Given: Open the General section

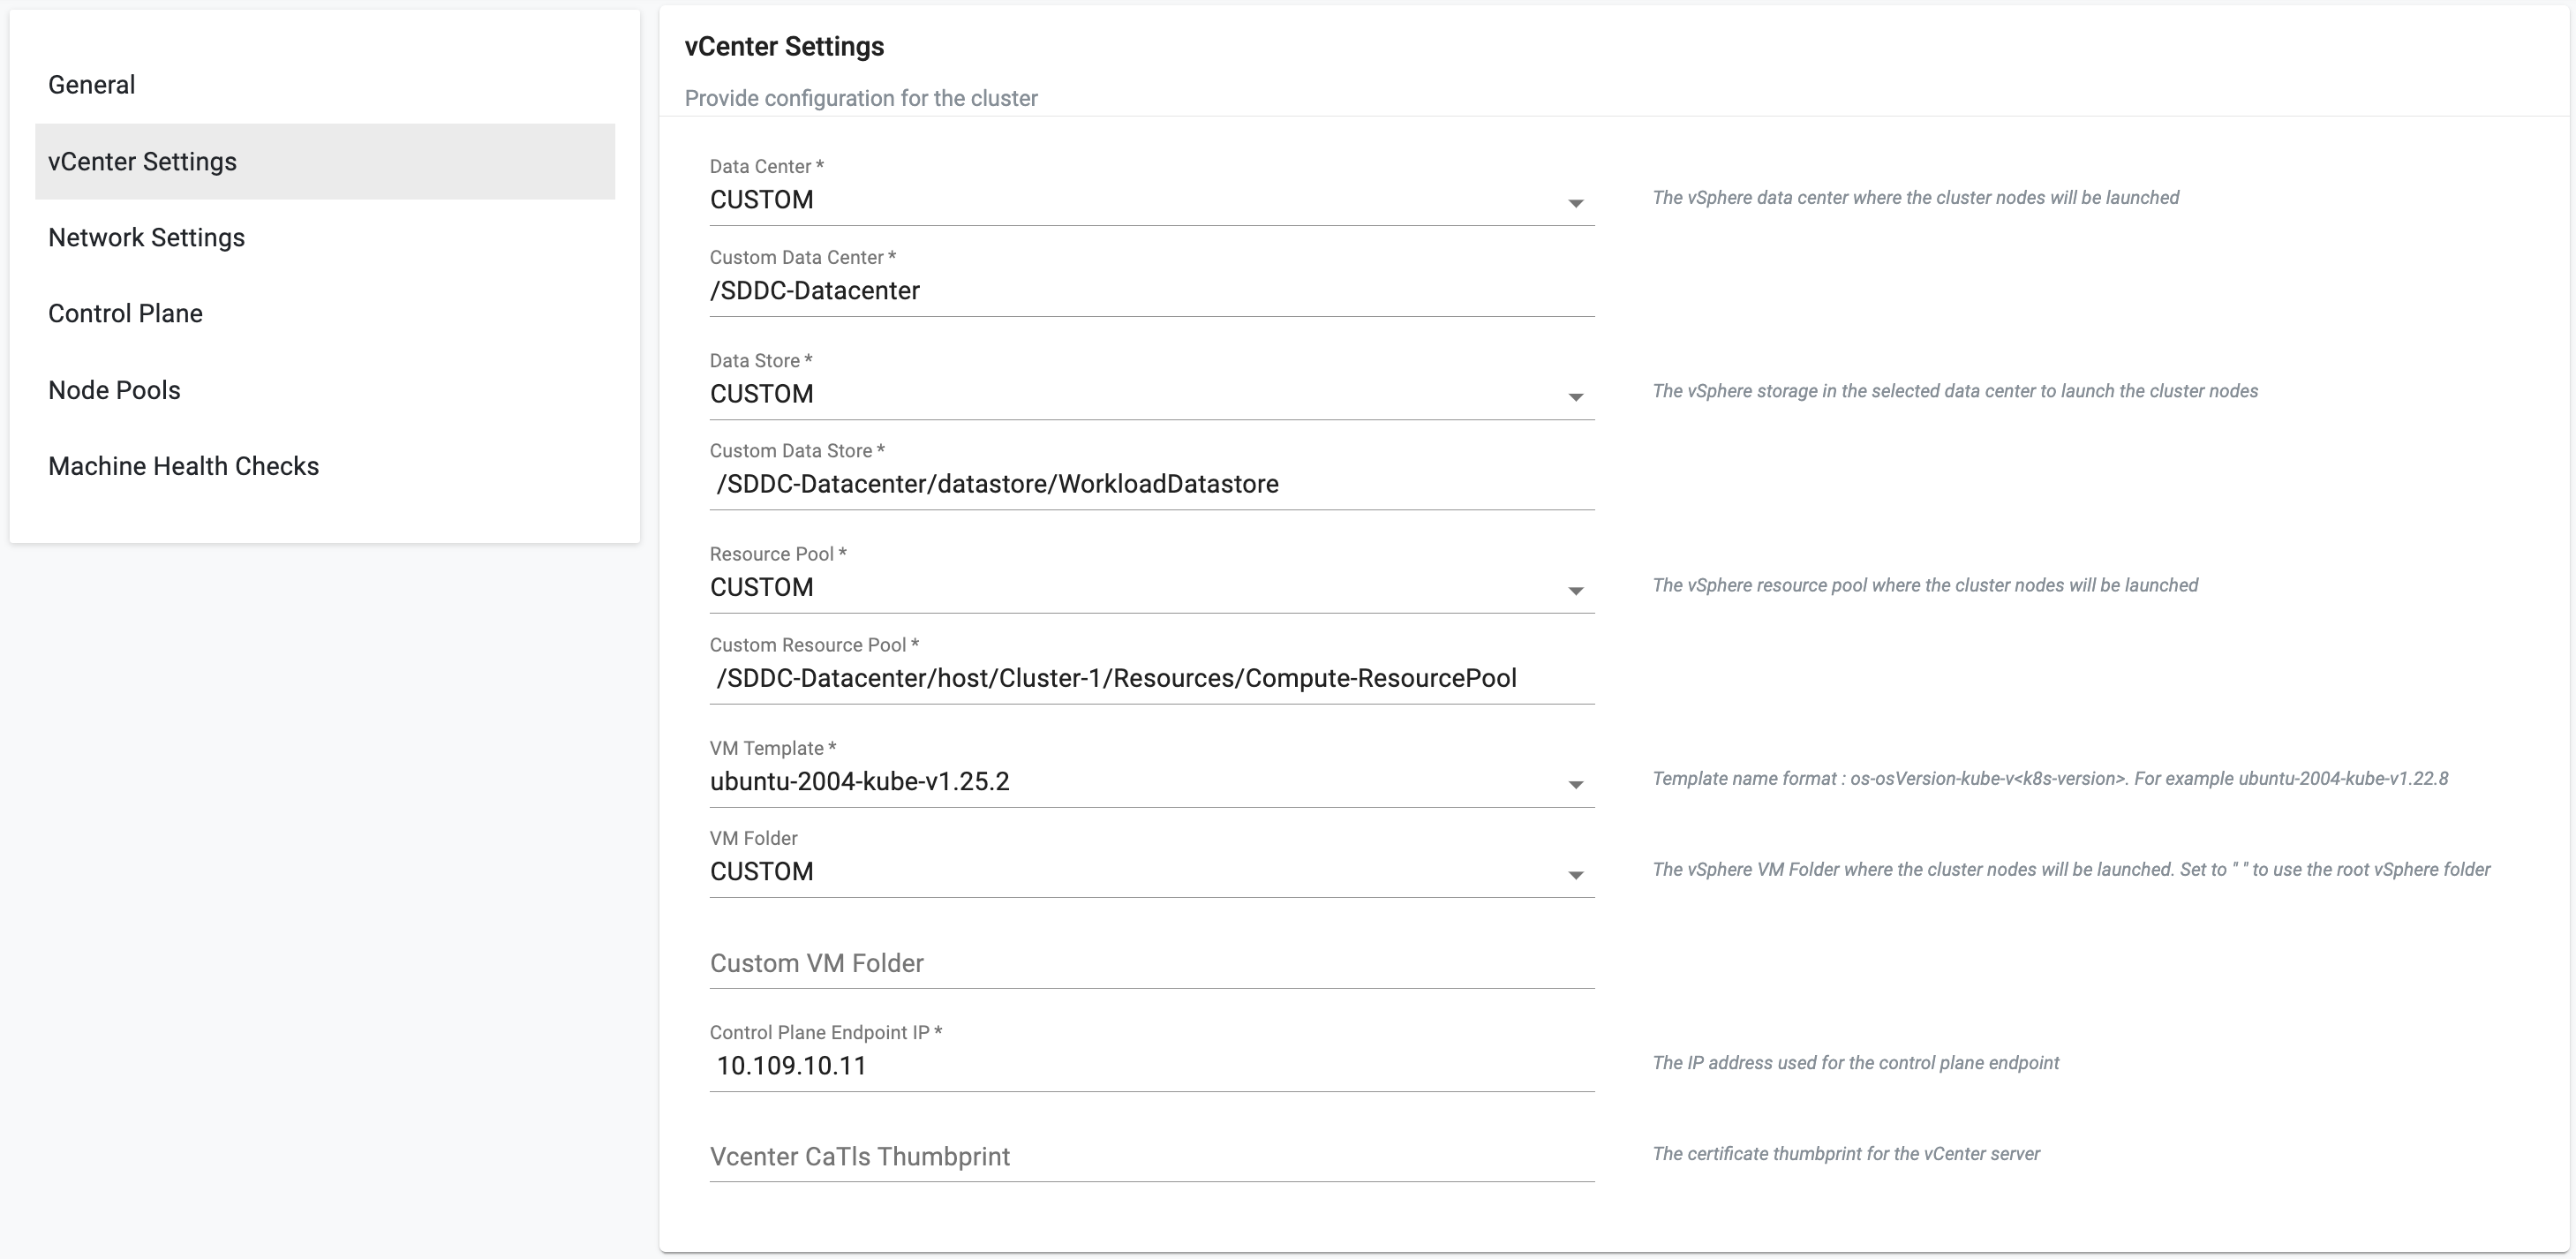Looking at the screenshot, I should pos(324,85).
